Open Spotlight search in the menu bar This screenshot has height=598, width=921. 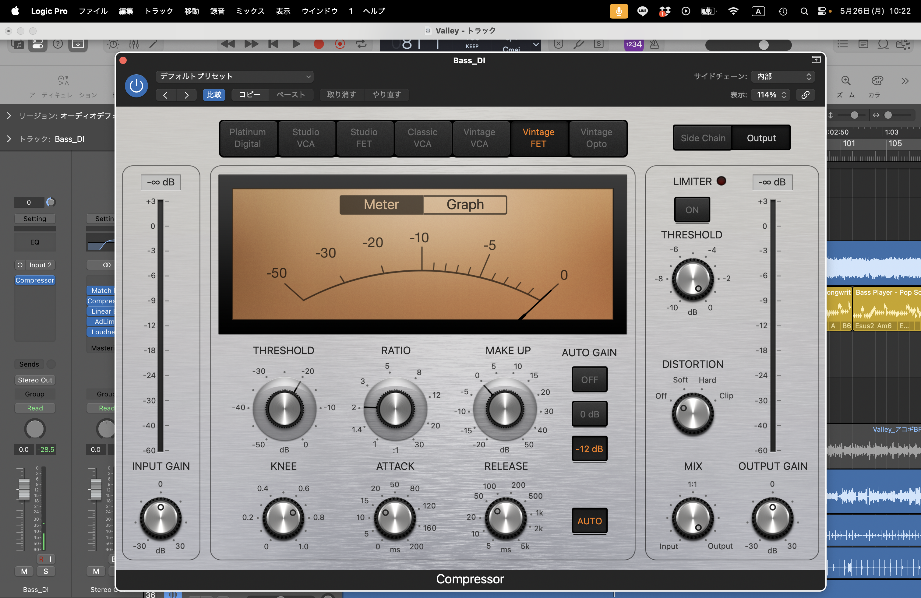click(x=804, y=11)
